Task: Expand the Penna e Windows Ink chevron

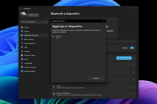Action: (x=134, y=94)
